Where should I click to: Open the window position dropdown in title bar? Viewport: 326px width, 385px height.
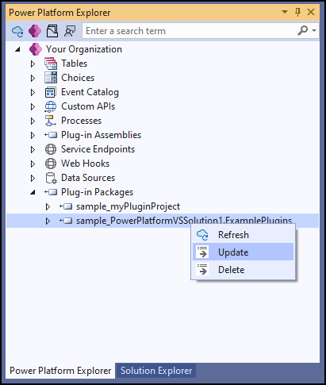coord(285,12)
